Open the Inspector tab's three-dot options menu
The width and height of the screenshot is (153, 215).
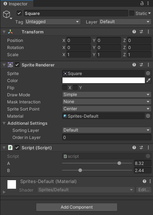(x=148, y=3)
